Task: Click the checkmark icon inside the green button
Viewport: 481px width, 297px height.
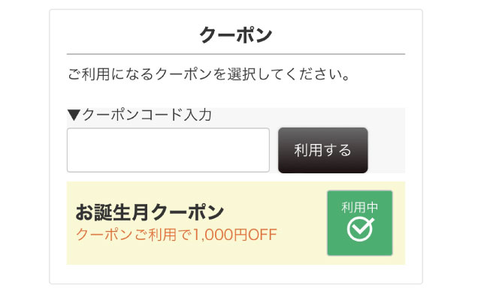Action: tap(361, 229)
